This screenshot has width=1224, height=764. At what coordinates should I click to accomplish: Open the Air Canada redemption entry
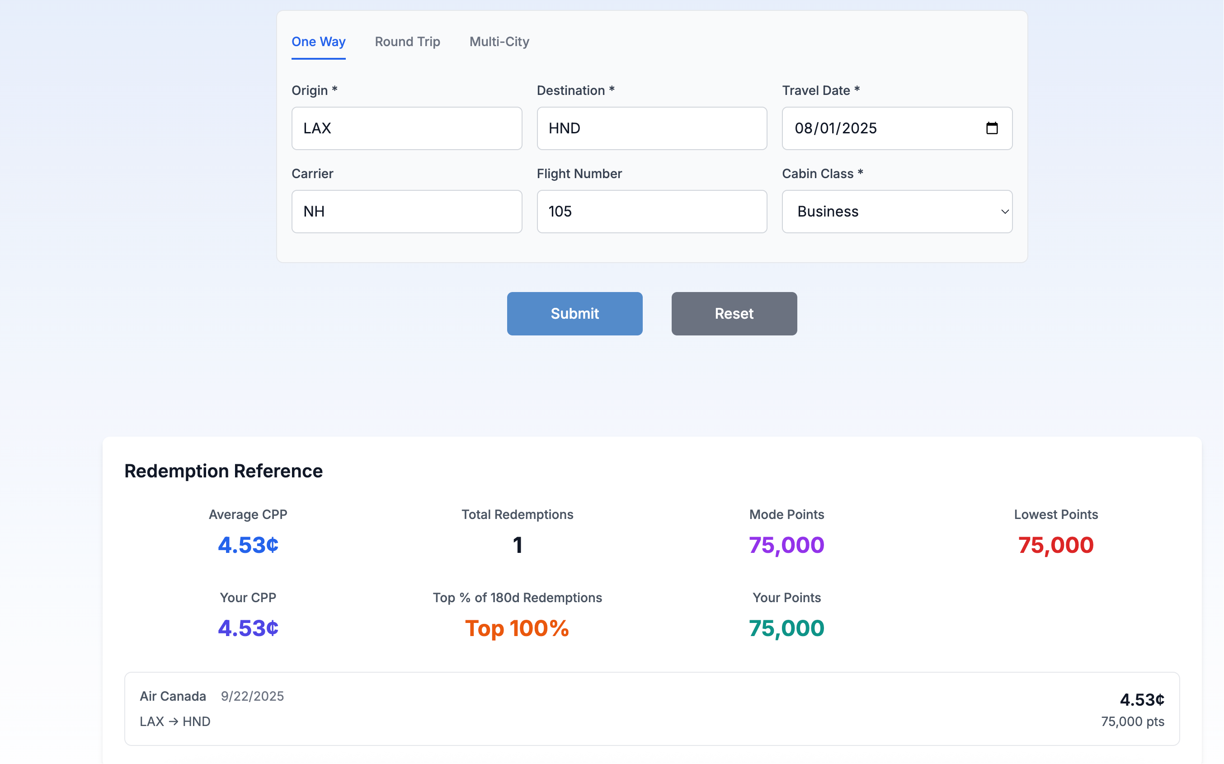pos(652,708)
